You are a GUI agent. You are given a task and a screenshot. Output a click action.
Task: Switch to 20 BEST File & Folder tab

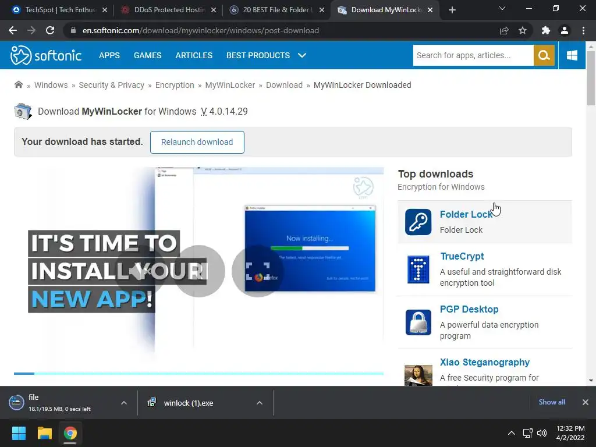[x=278, y=10]
